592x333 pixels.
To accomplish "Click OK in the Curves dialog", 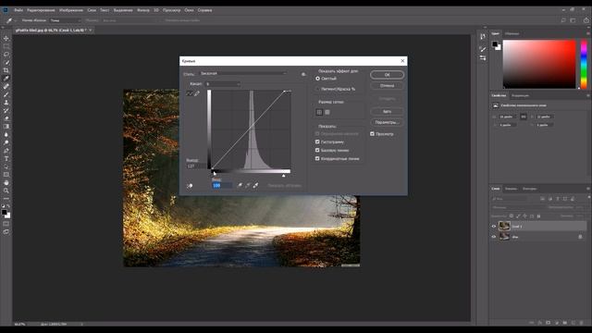I will [387, 75].
